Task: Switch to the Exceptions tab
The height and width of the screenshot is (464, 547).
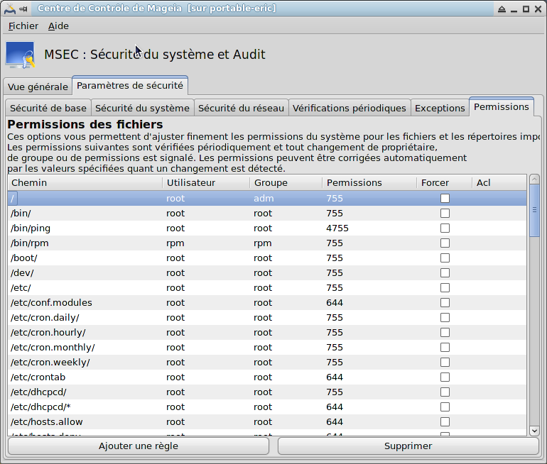Action: click(x=440, y=109)
